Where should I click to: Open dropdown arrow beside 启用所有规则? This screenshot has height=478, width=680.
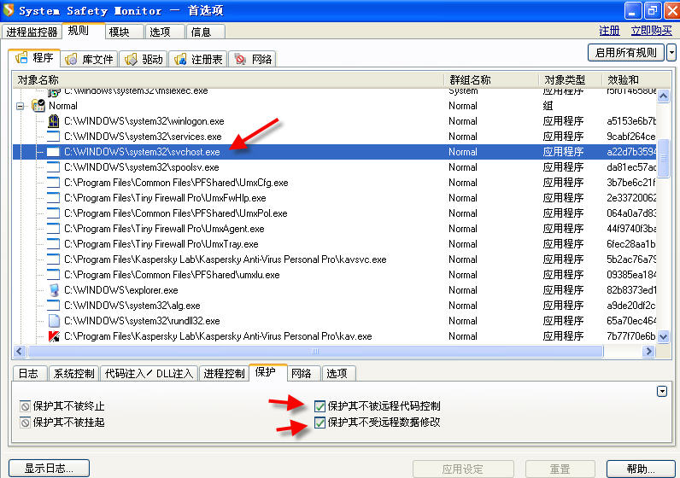click(671, 53)
